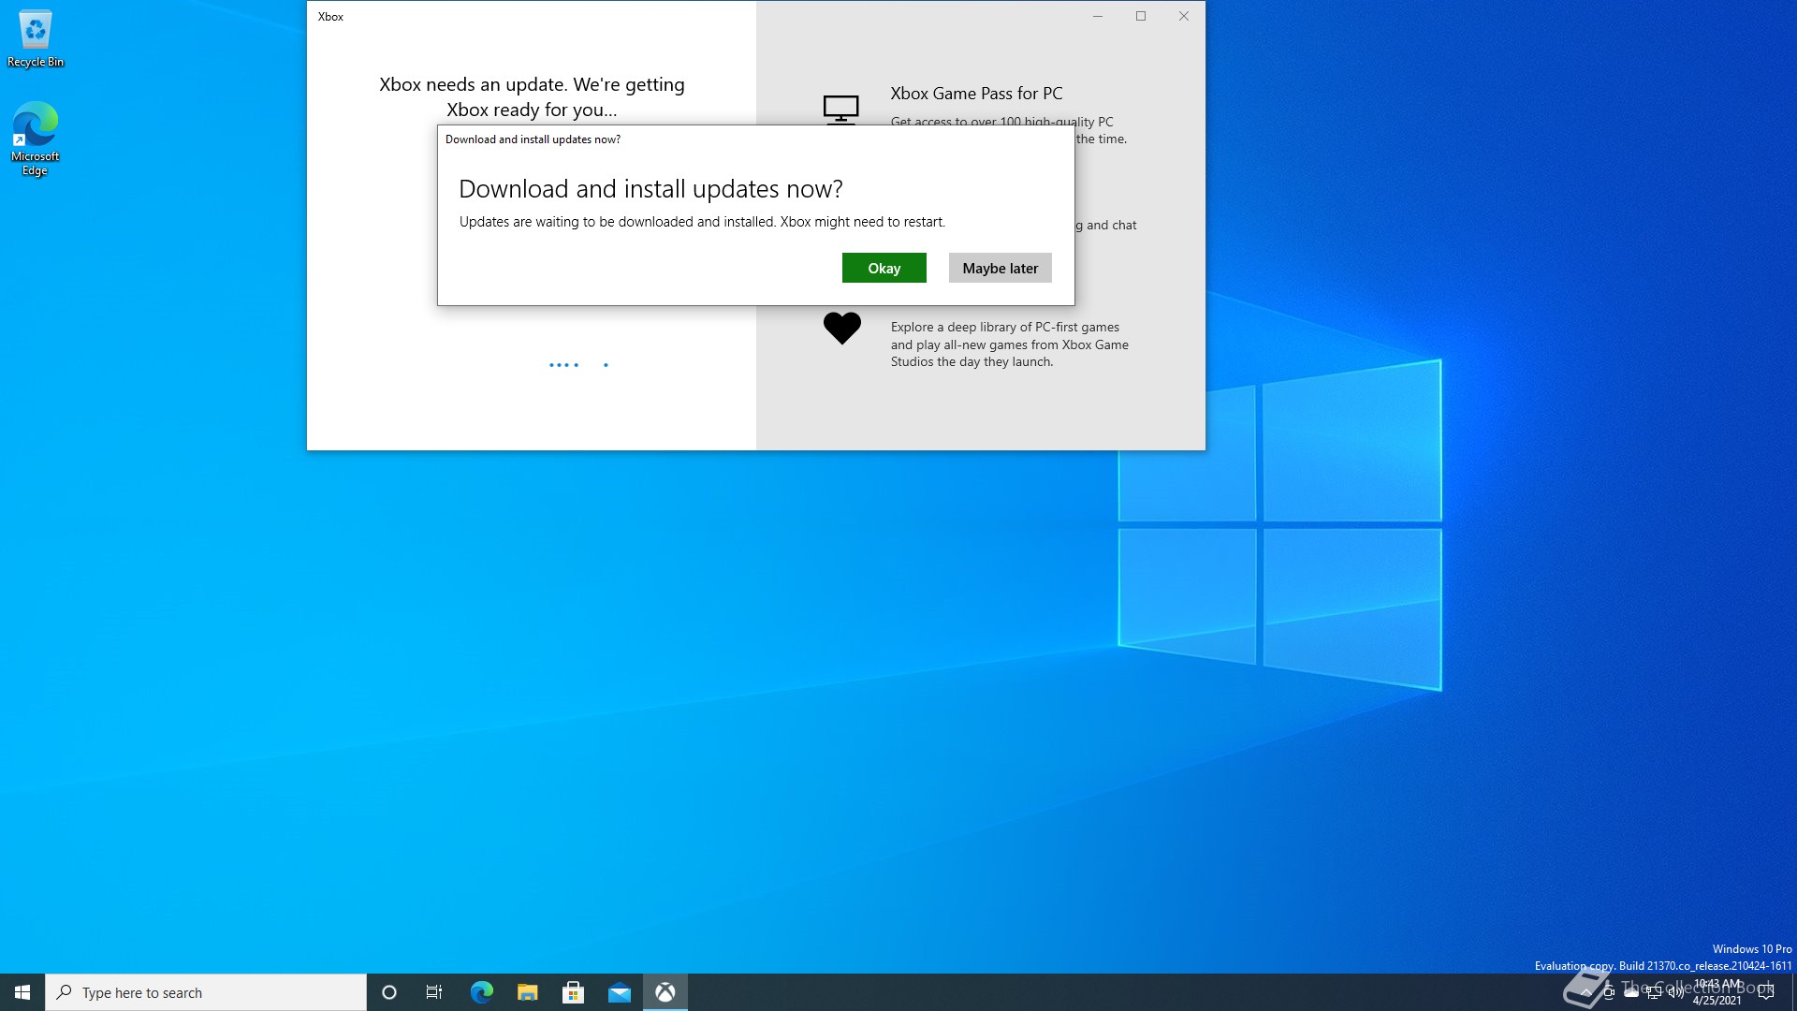Click the Xbox Game Pass for PC heading
Image resolution: width=1797 pixels, height=1011 pixels.
(x=976, y=94)
